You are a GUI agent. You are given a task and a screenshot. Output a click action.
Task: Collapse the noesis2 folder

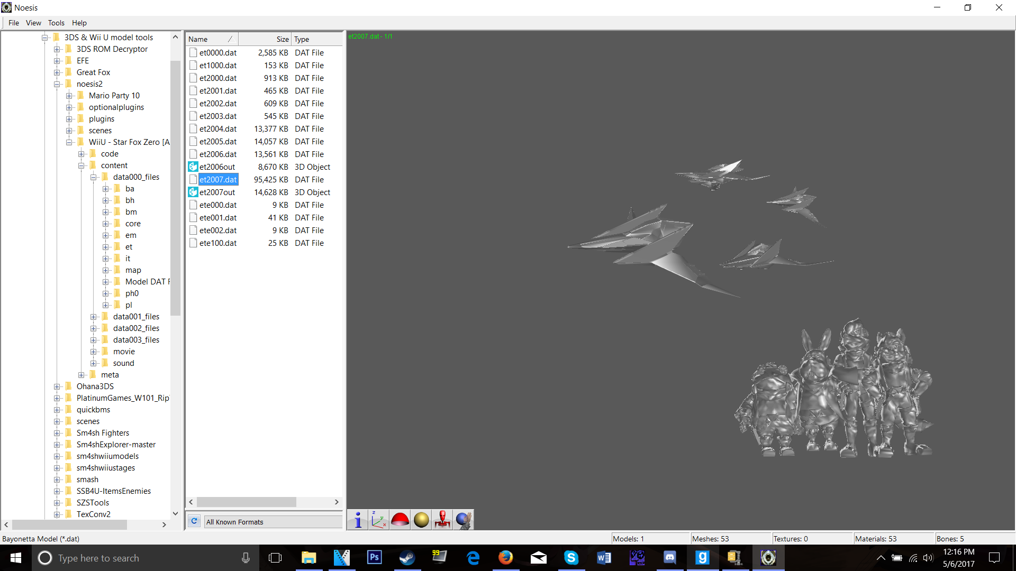(57, 84)
